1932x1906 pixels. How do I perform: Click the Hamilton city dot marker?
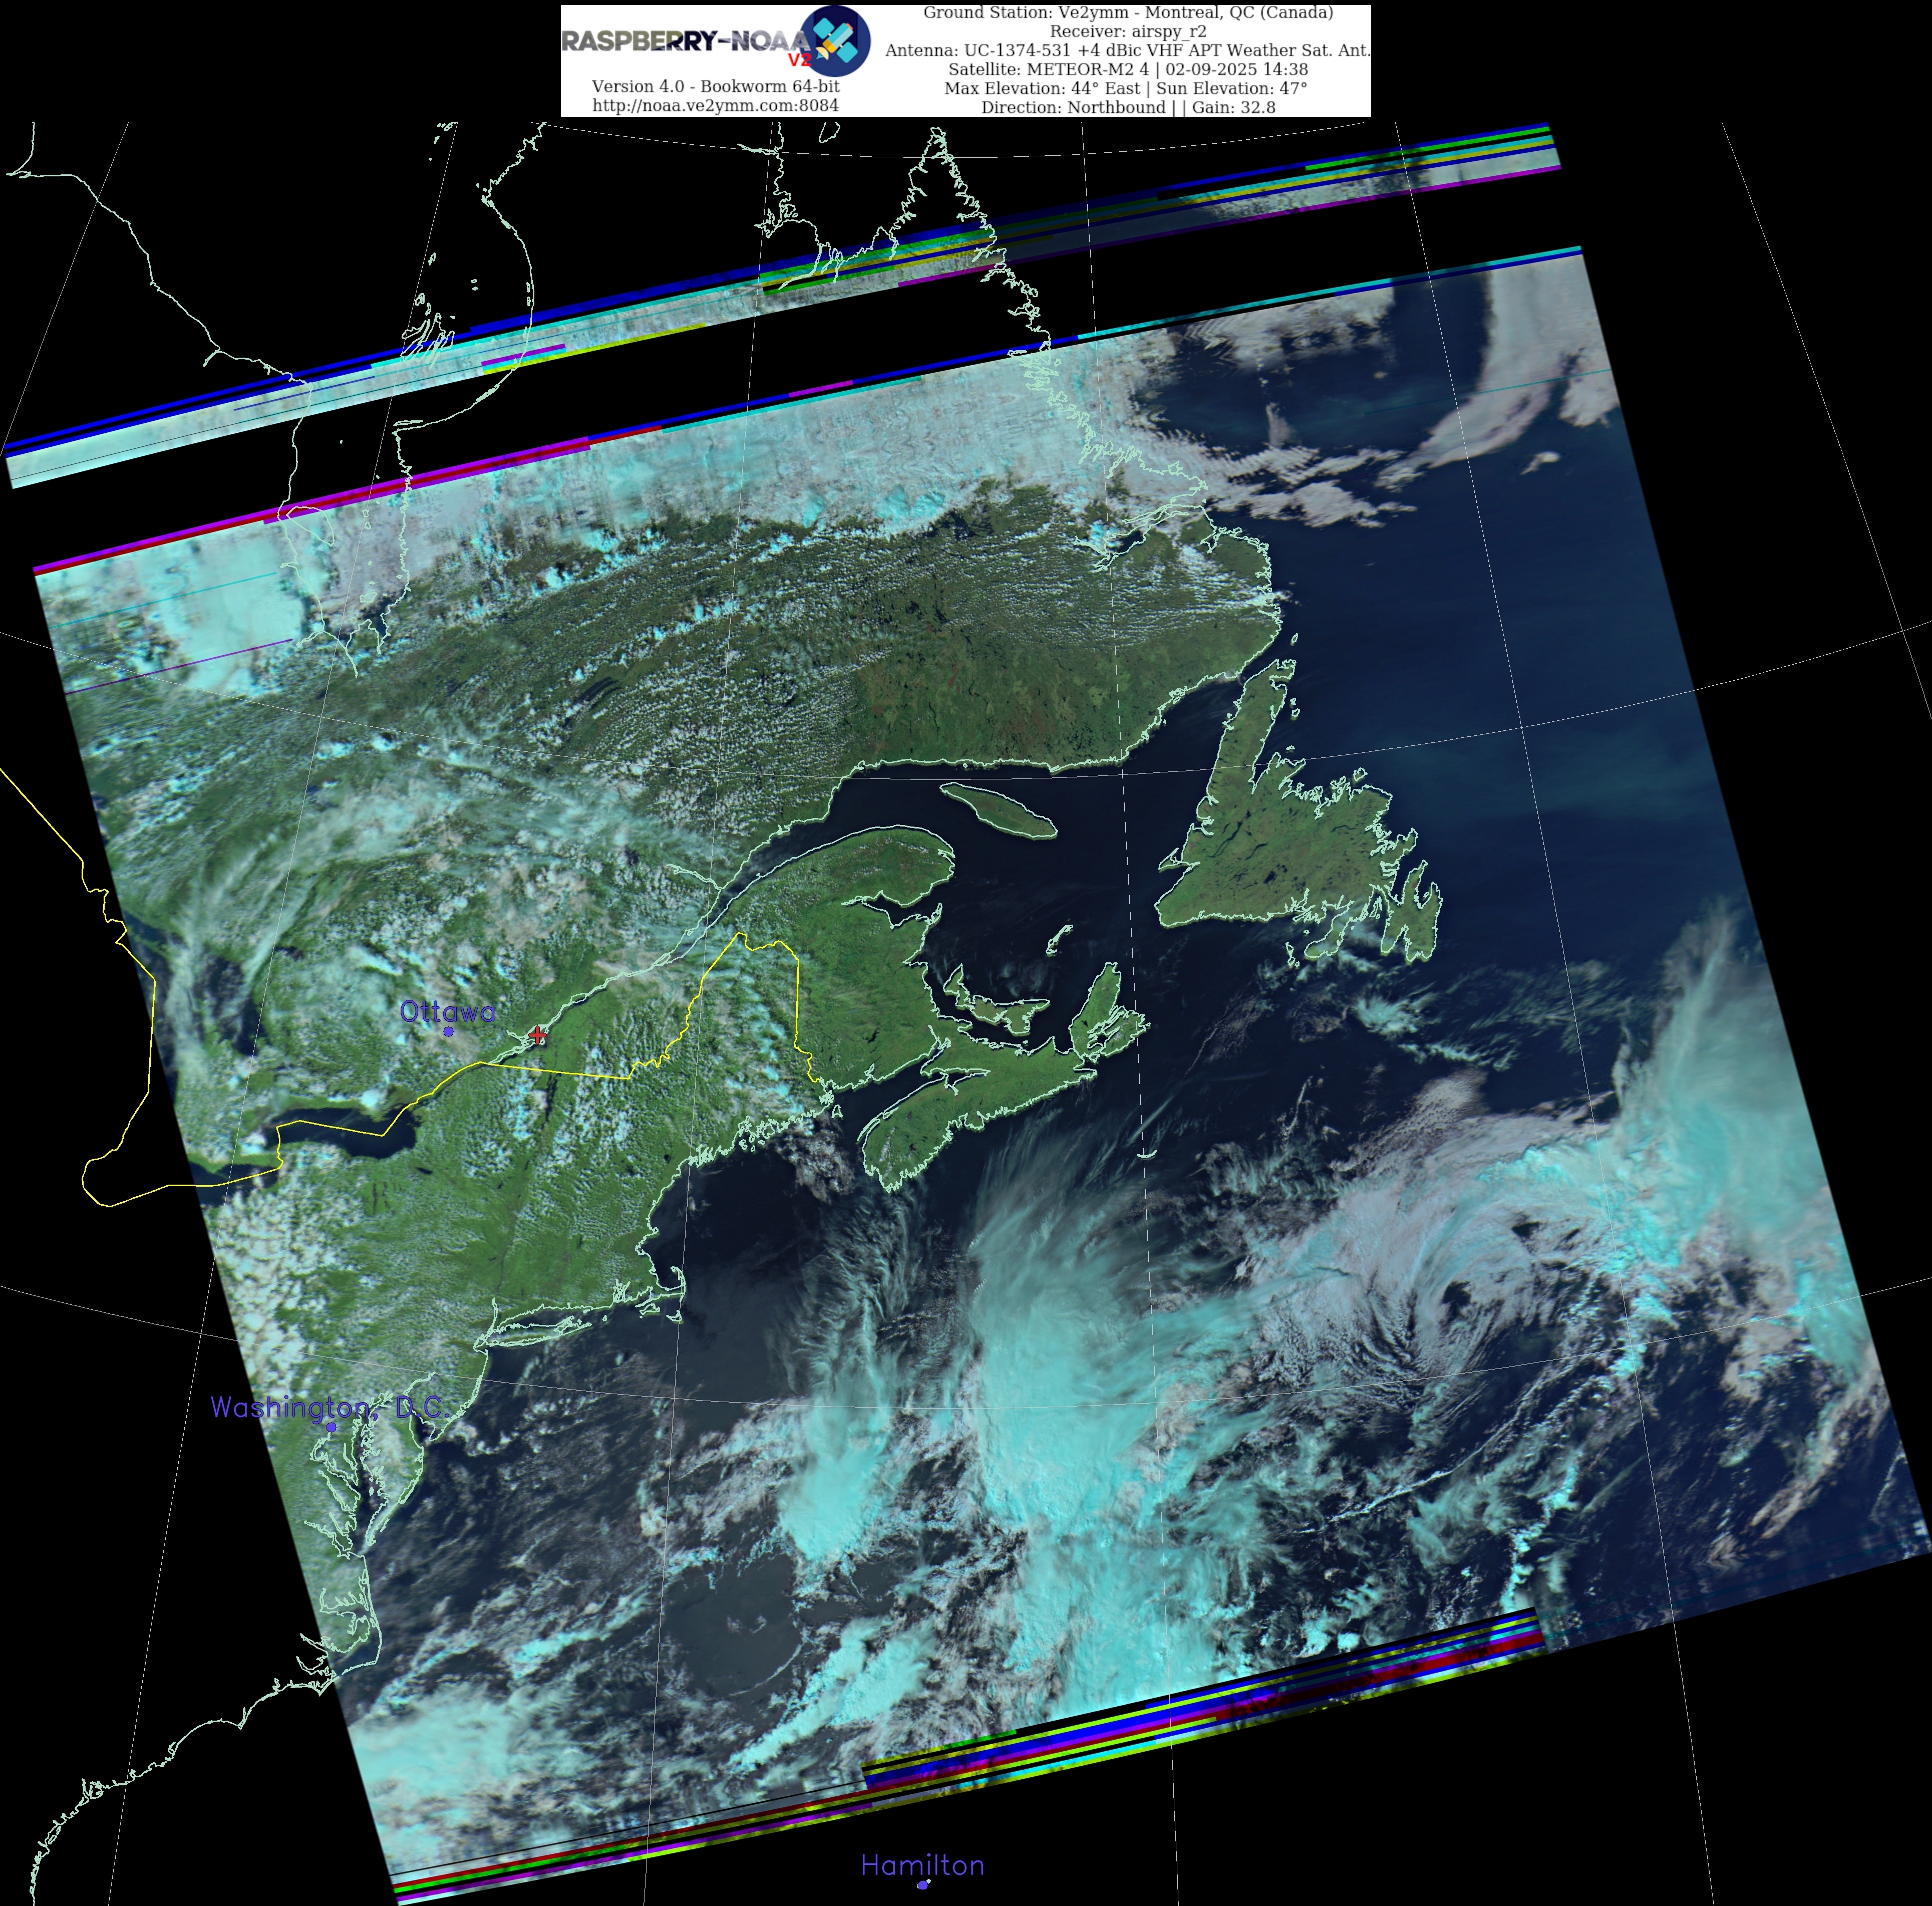tap(923, 1884)
